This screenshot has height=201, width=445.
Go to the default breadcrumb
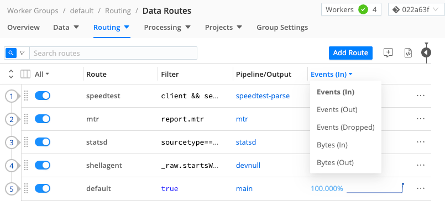coord(82,11)
